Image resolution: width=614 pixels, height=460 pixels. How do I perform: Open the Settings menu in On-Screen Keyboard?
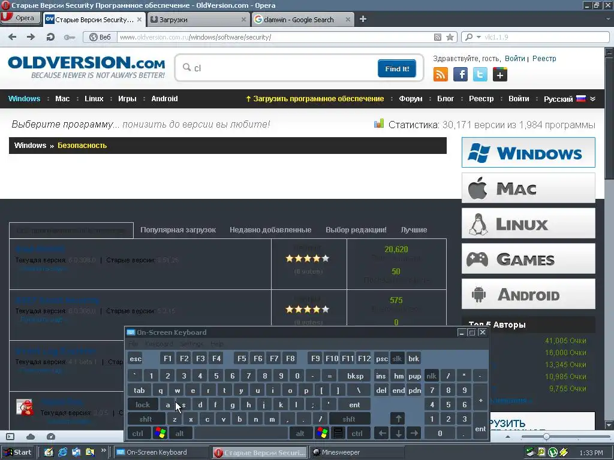click(191, 344)
